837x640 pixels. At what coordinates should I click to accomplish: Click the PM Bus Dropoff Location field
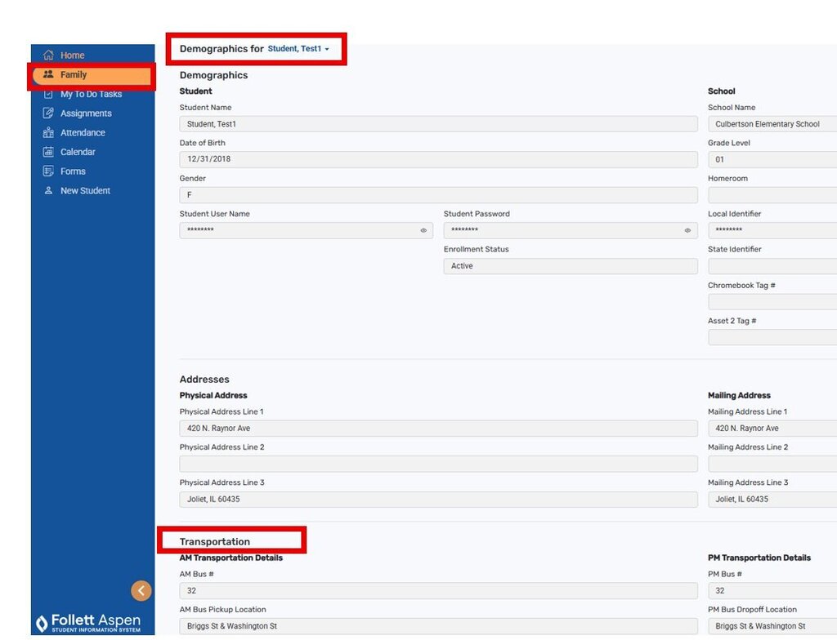pos(772,625)
